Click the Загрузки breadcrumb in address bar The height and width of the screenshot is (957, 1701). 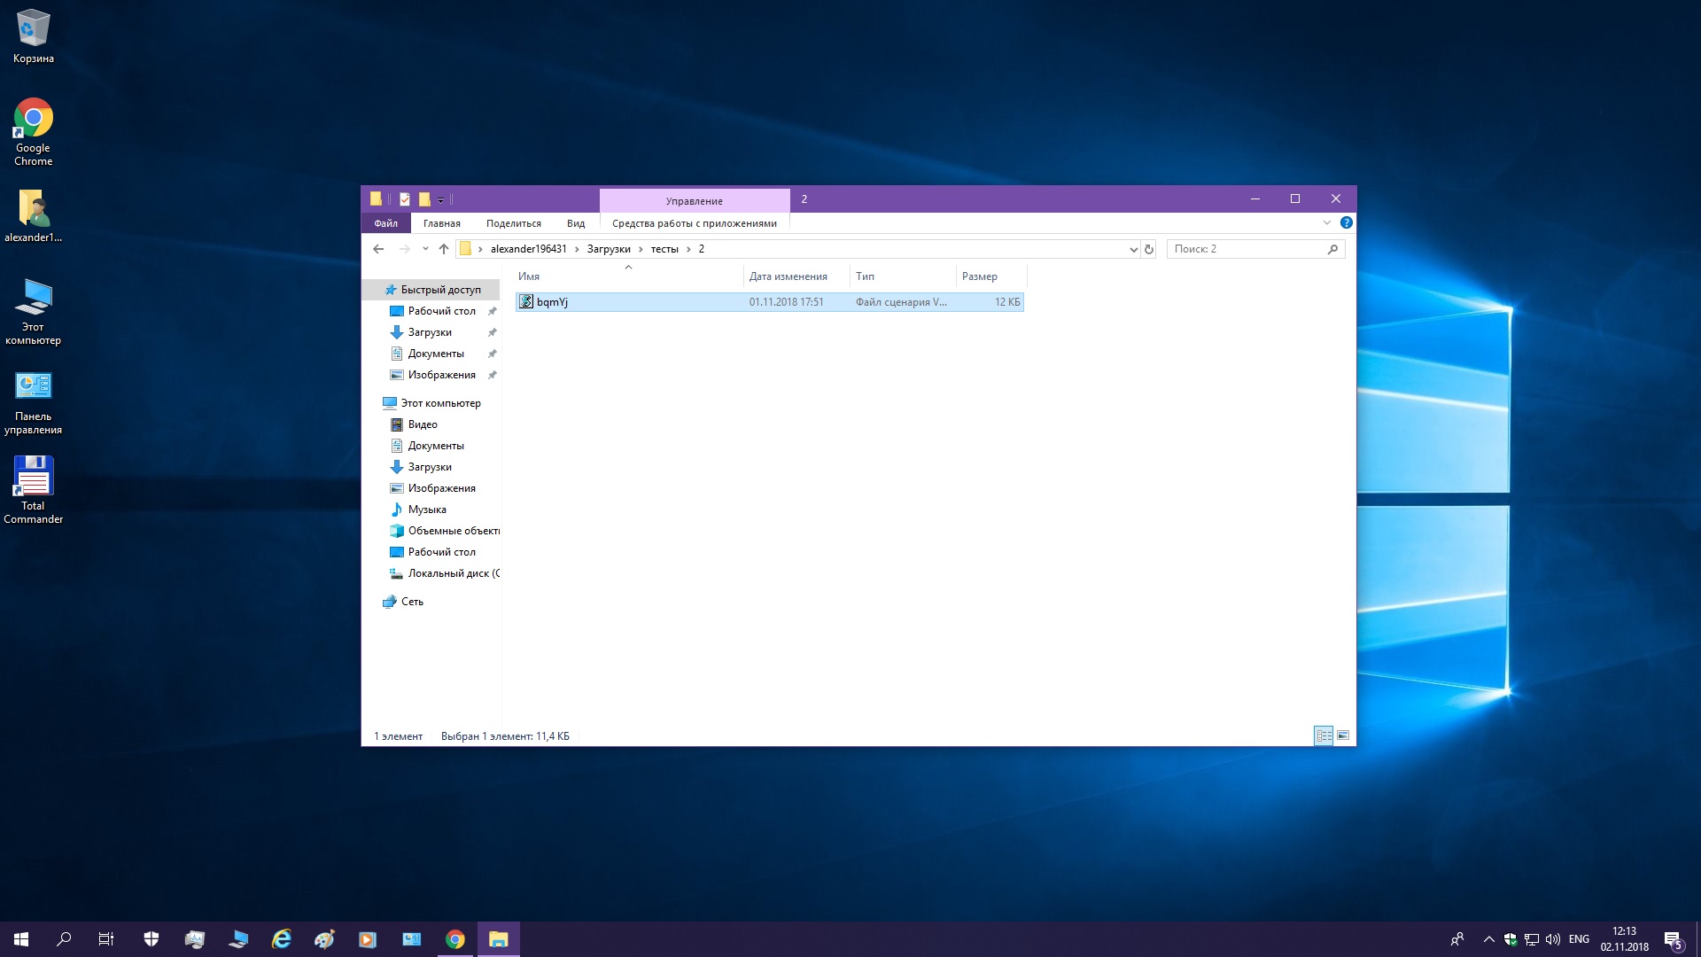coord(609,249)
